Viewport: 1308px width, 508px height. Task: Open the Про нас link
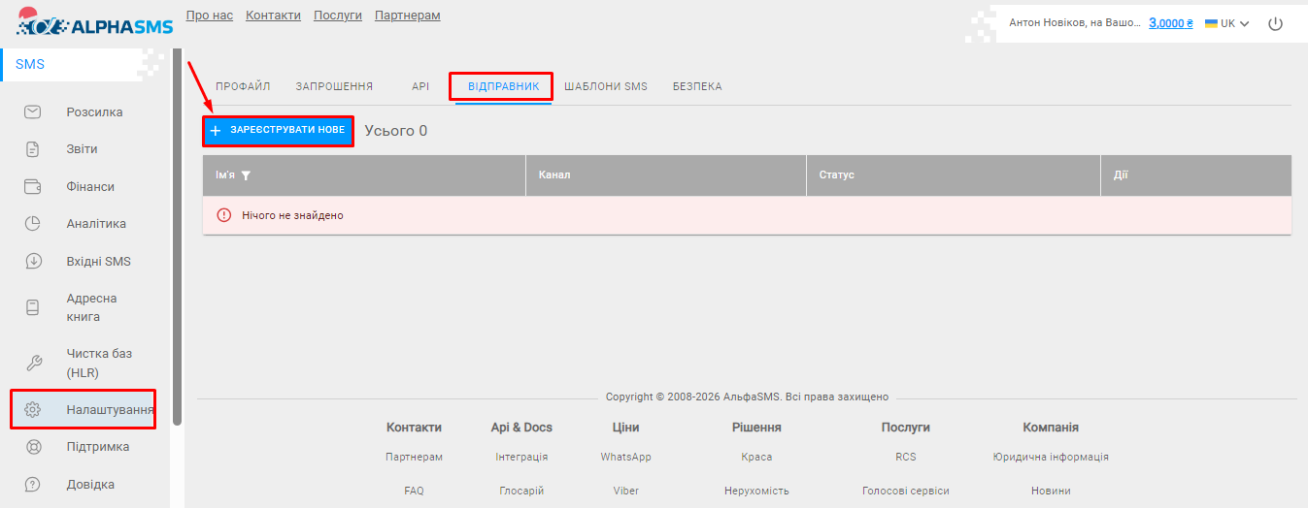coord(209,16)
